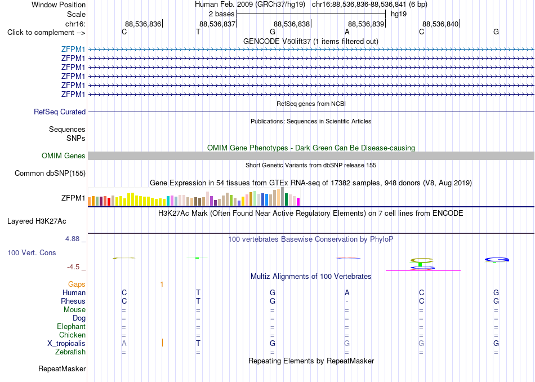Viewport: 535px width, 382px height.
Task: Click the light-blue highlighted ZFPM1 transcript label
Action: click(73, 49)
